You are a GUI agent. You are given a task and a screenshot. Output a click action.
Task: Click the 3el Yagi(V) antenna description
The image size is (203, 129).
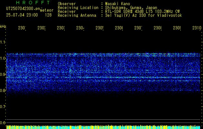[x=144, y=15]
